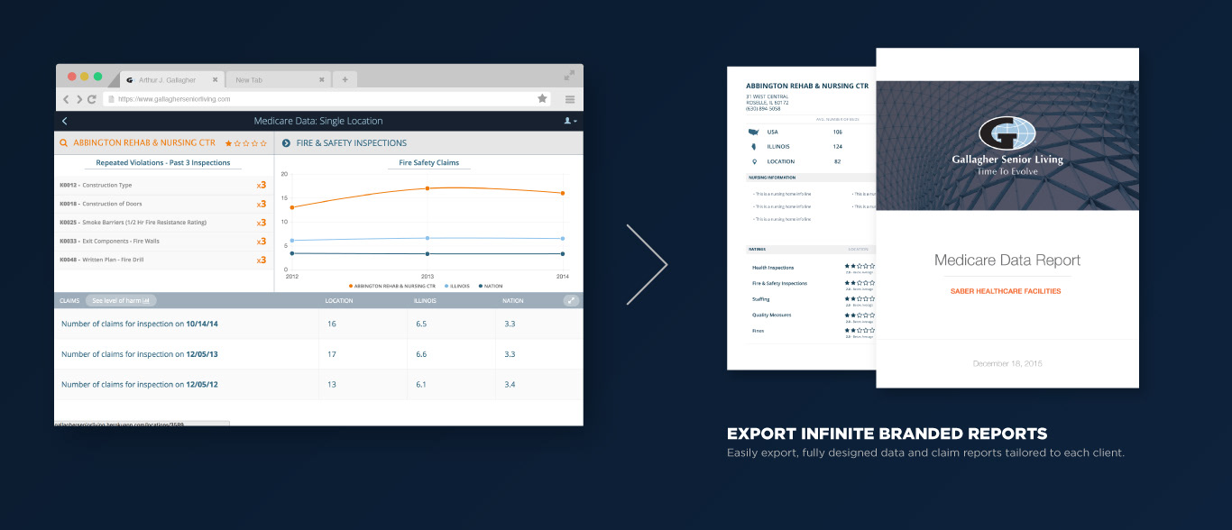Click the Medicare Data Report cover page

[x=1007, y=218]
